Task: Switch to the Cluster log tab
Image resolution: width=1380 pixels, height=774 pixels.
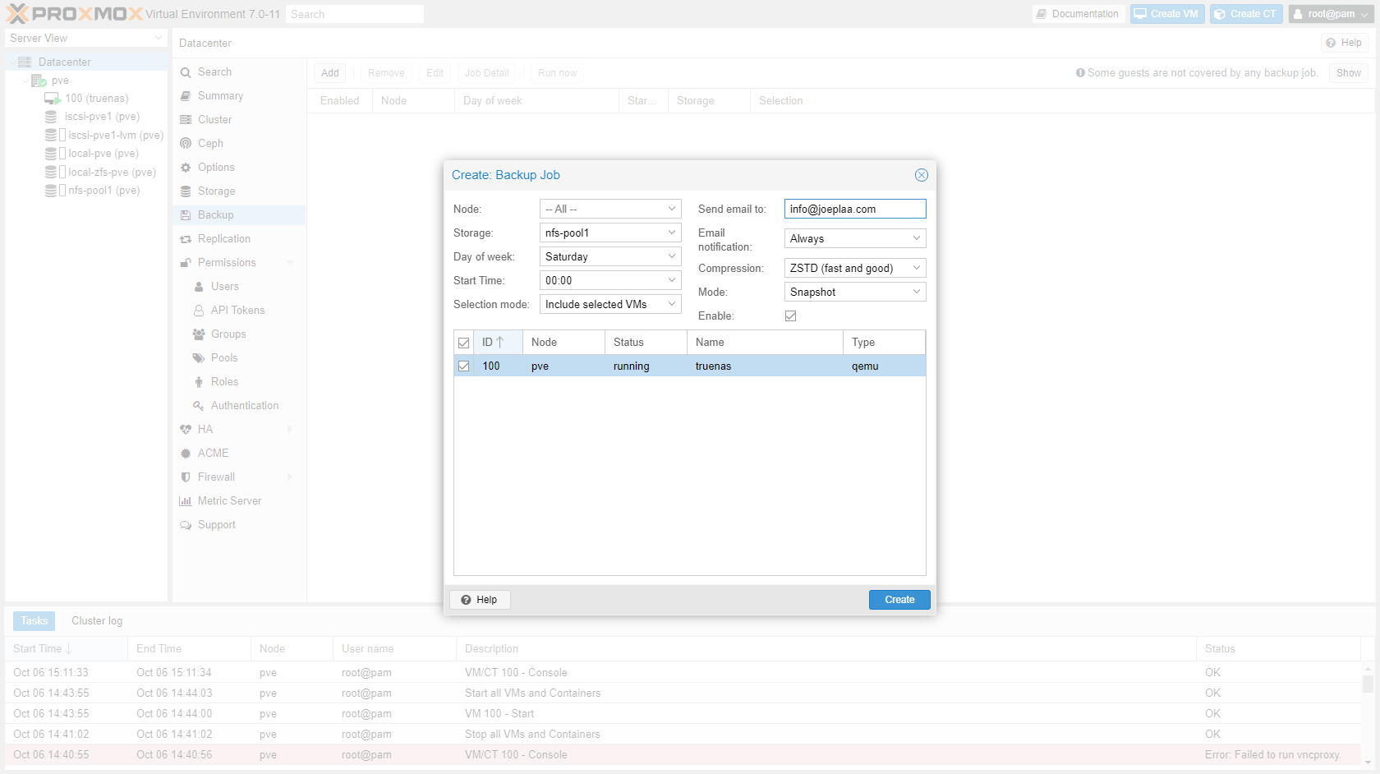Action: tap(97, 621)
